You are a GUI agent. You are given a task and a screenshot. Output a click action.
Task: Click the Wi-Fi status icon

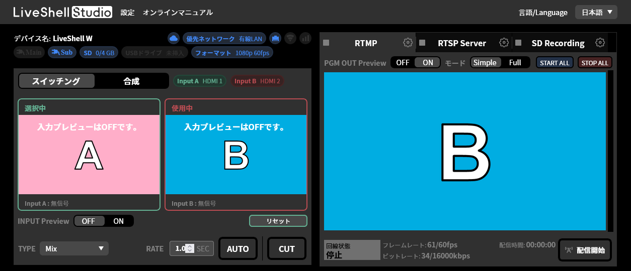pyautogui.click(x=290, y=38)
